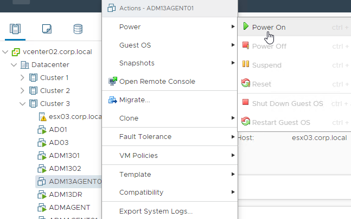Screen dimensions: 351x219
Task: Click the Open Remote Console monitor icon
Action: pyautogui.click(x=113, y=81)
